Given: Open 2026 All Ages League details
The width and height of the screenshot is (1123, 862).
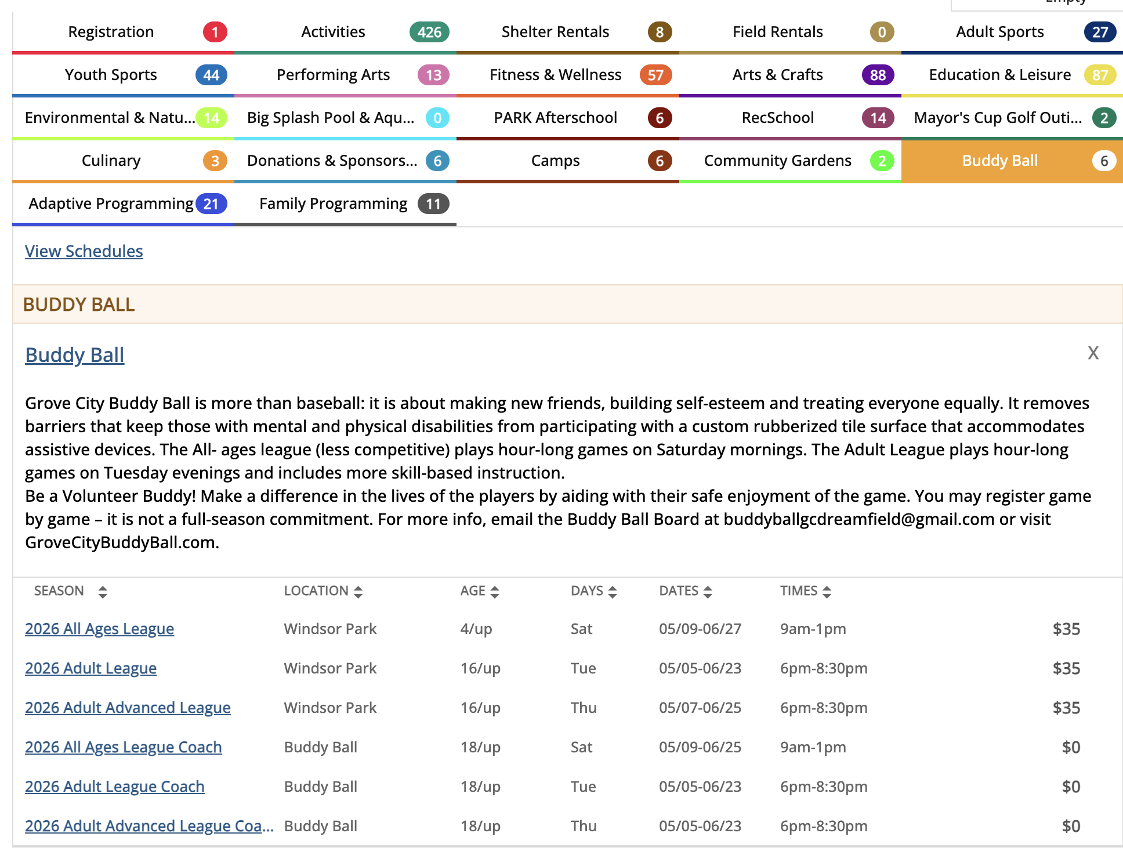Looking at the screenshot, I should click(x=99, y=629).
